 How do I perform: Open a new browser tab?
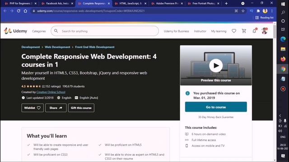(x=226, y=4)
